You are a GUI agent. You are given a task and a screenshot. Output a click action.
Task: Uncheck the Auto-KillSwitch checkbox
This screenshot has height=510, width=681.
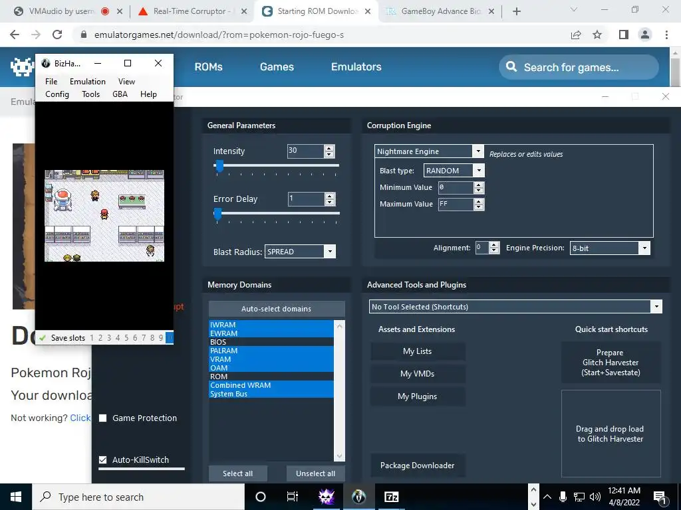pos(103,460)
